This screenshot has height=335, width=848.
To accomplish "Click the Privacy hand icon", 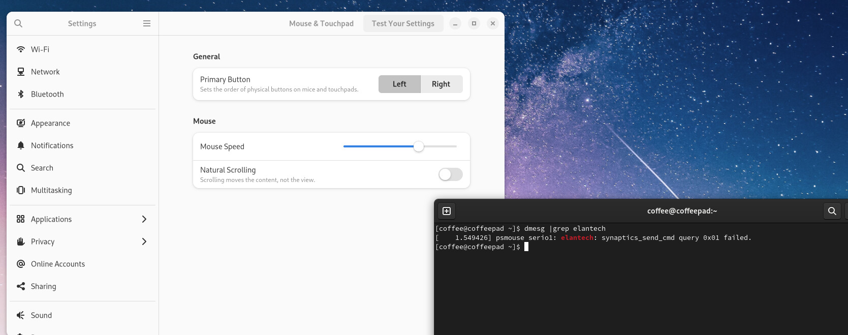I will click(x=21, y=241).
